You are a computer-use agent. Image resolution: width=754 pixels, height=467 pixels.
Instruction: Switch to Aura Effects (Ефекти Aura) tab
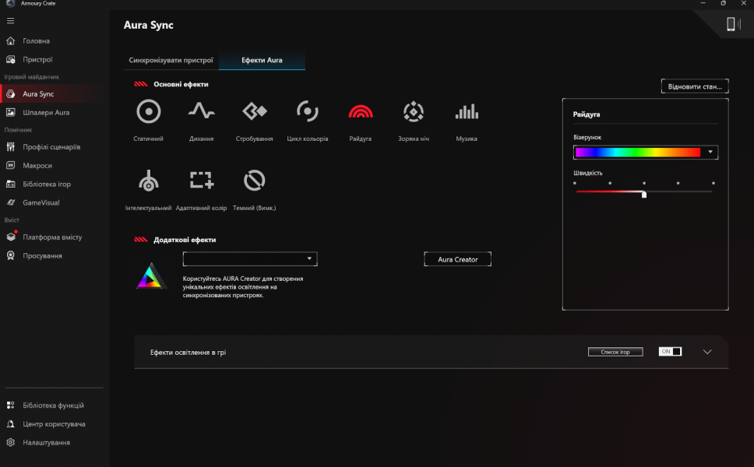click(262, 60)
